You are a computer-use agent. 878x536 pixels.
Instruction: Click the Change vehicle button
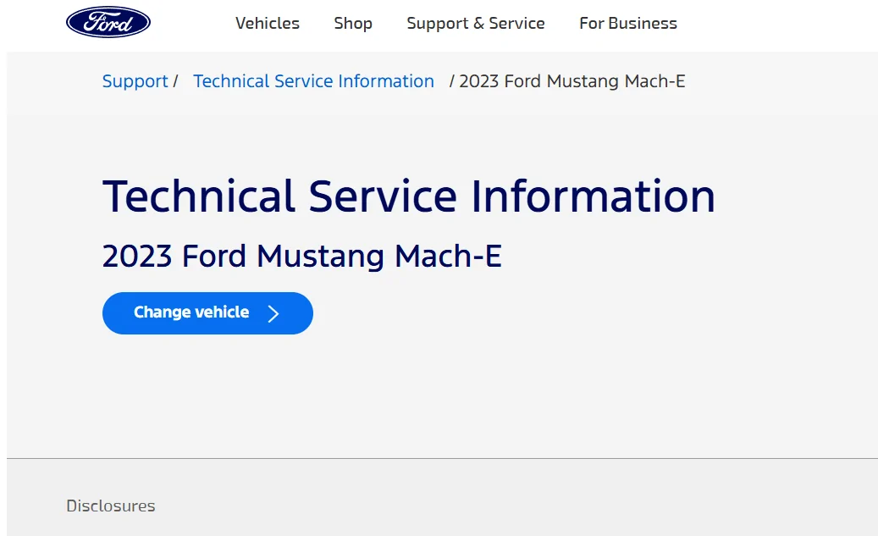[x=207, y=313]
